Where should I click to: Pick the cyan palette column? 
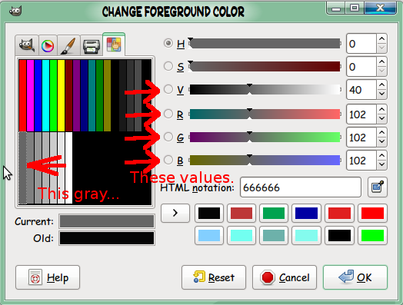45,95
